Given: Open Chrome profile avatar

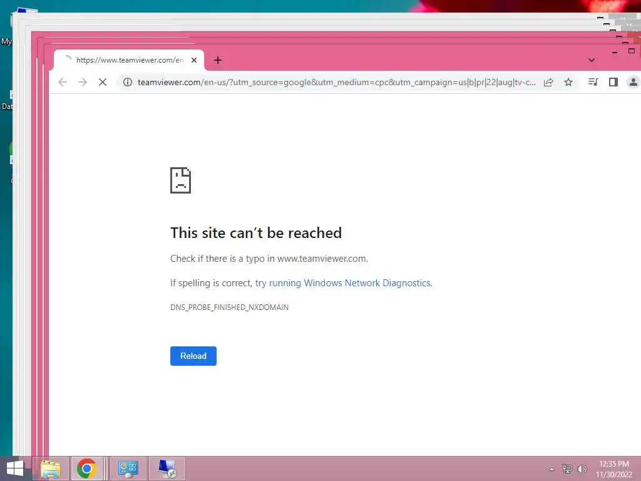Looking at the screenshot, I should tap(633, 82).
